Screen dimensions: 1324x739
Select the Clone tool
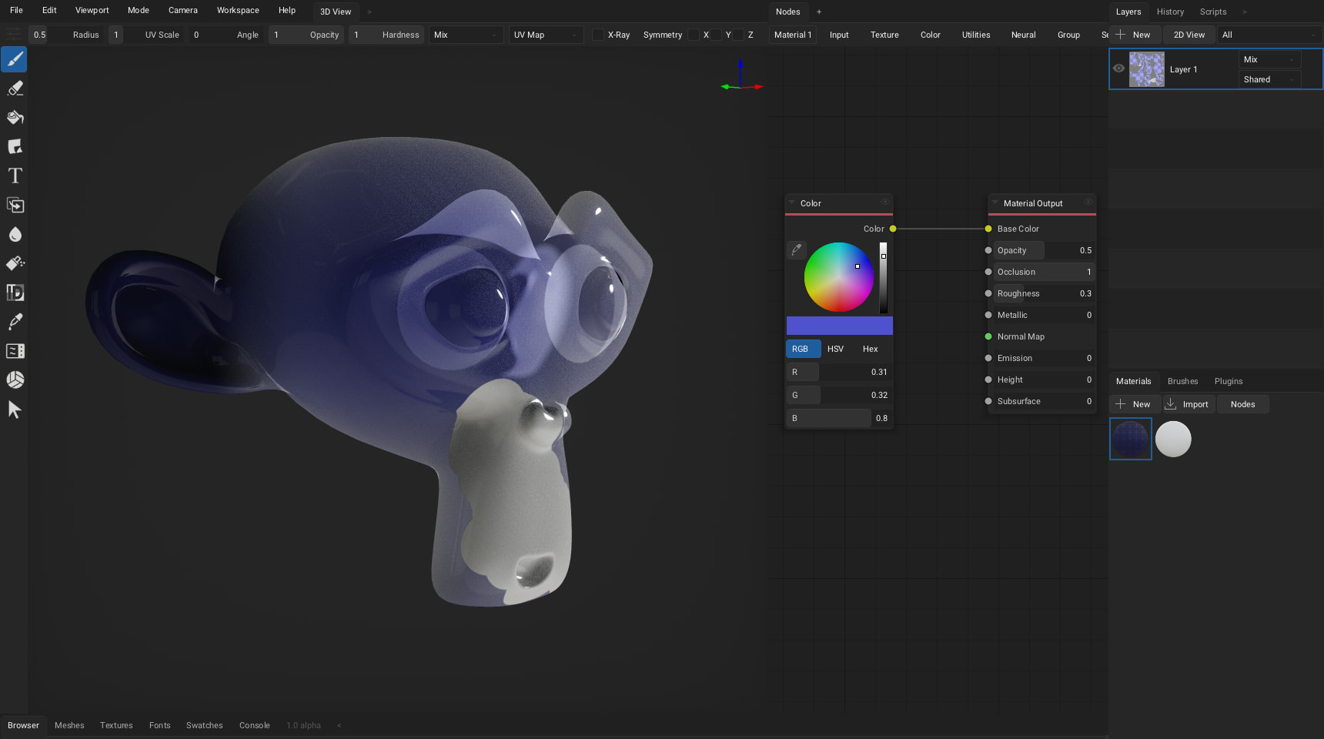pos(15,206)
